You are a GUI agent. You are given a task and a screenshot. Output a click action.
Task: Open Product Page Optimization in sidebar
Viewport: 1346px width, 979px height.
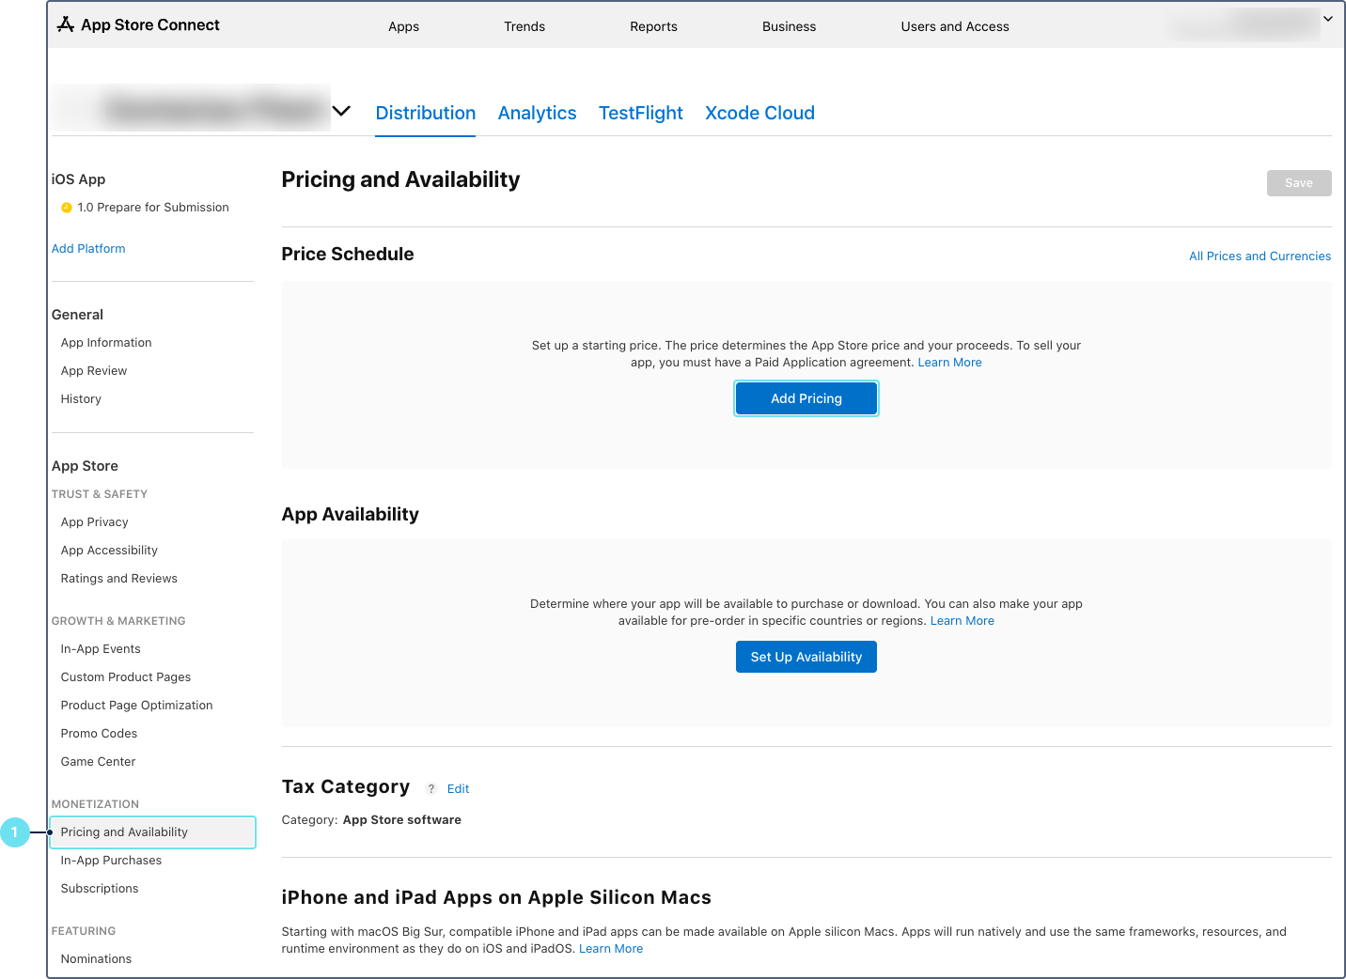[137, 706]
